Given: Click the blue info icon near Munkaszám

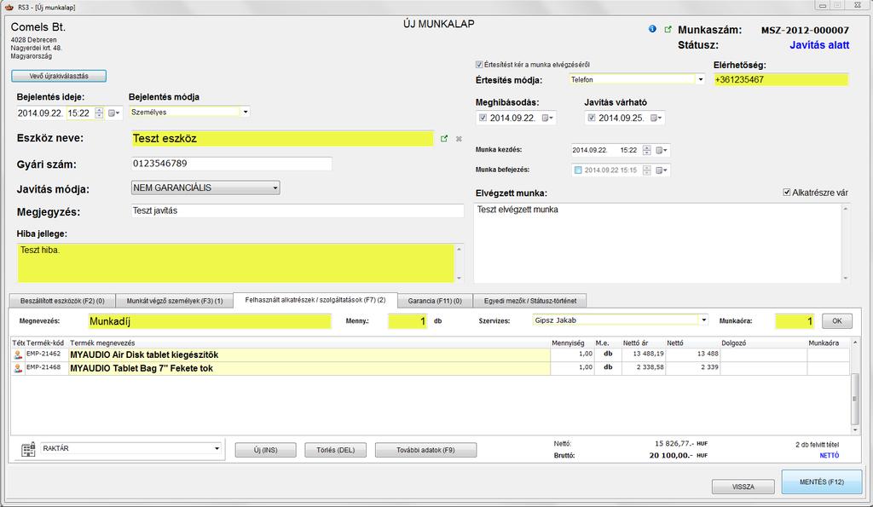Looking at the screenshot, I should [x=652, y=29].
